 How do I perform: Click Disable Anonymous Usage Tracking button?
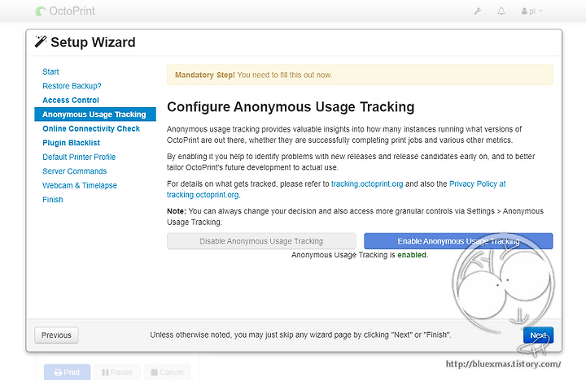(261, 241)
